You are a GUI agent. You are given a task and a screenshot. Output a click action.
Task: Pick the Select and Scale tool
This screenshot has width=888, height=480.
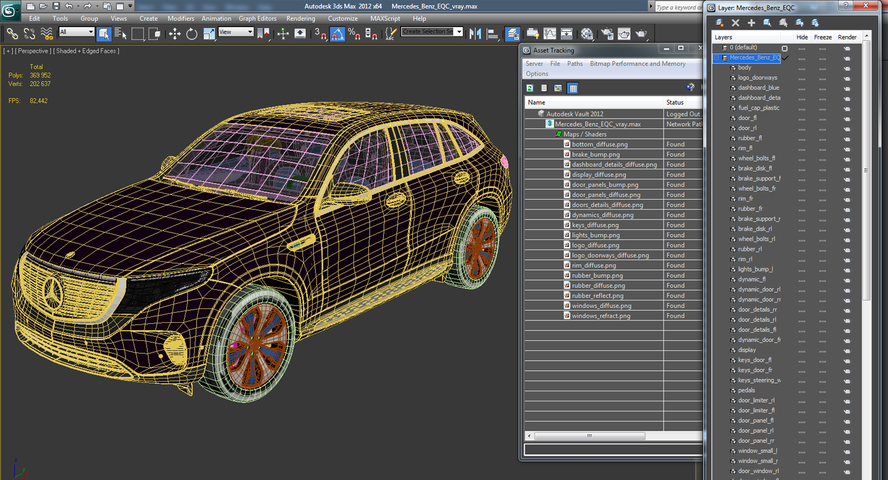coord(209,34)
